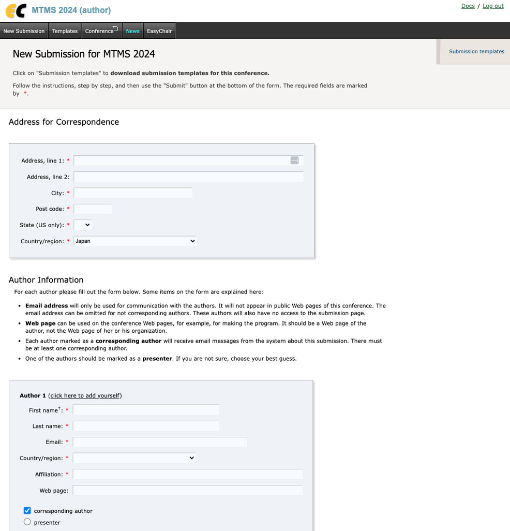Go to the Templates menu tab
This screenshot has width=510, height=531.
(x=65, y=31)
